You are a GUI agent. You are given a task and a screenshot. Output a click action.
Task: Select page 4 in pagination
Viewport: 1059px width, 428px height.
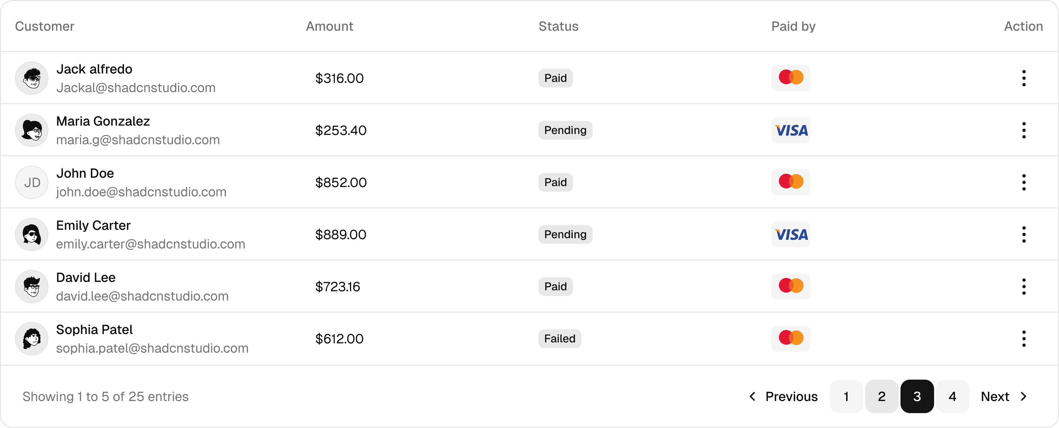[x=952, y=396]
